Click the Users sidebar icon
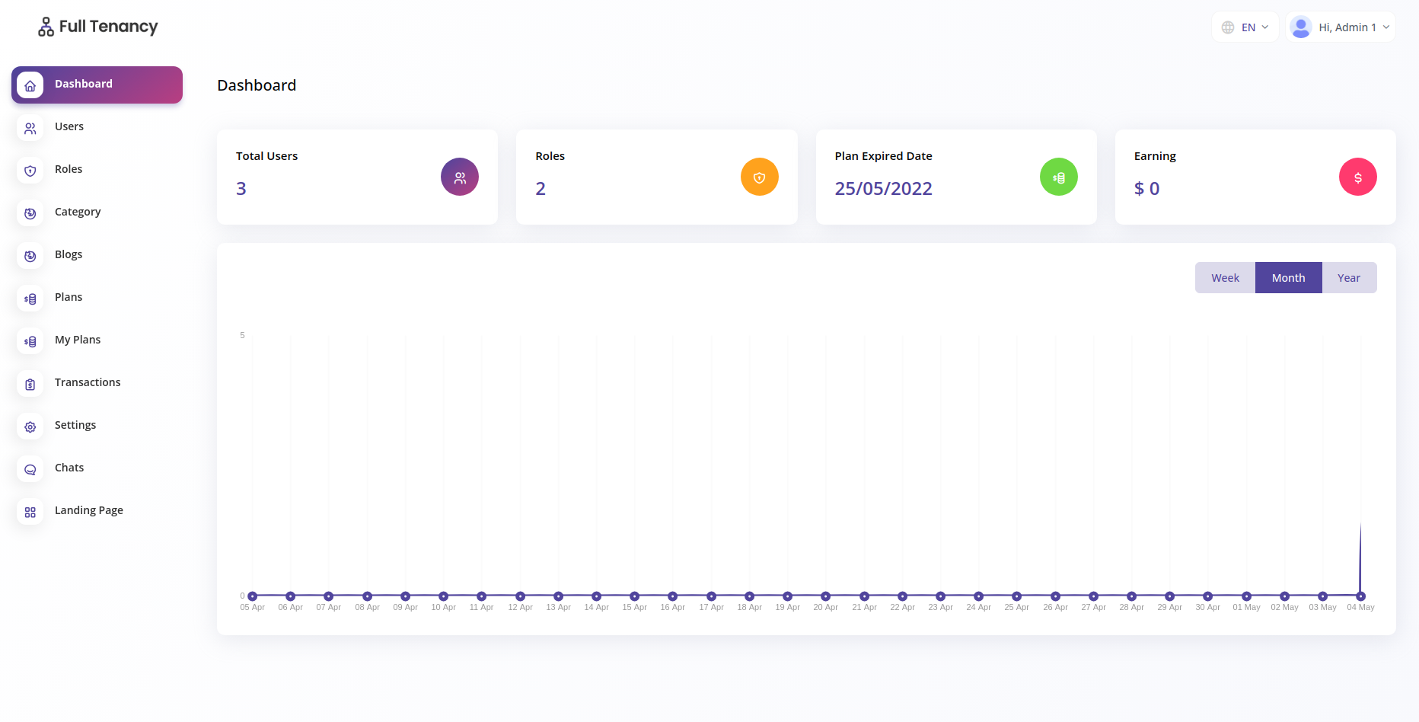This screenshot has width=1419, height=722. pos(30,128)
